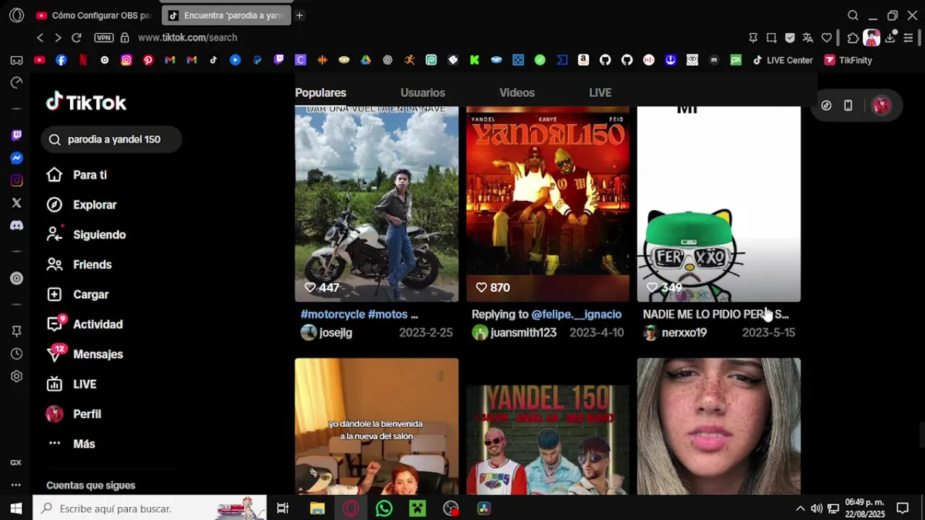Open the Facebook bookmark
The width and height of the screenshot is (925, 520).
pyautogui.click(x=61, y=60)
